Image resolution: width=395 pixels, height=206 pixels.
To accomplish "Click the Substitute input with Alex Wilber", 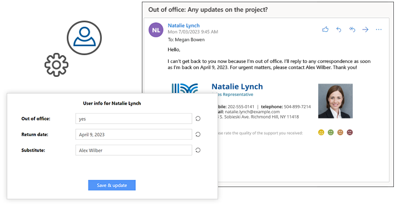I will click(x=134, y=150).
